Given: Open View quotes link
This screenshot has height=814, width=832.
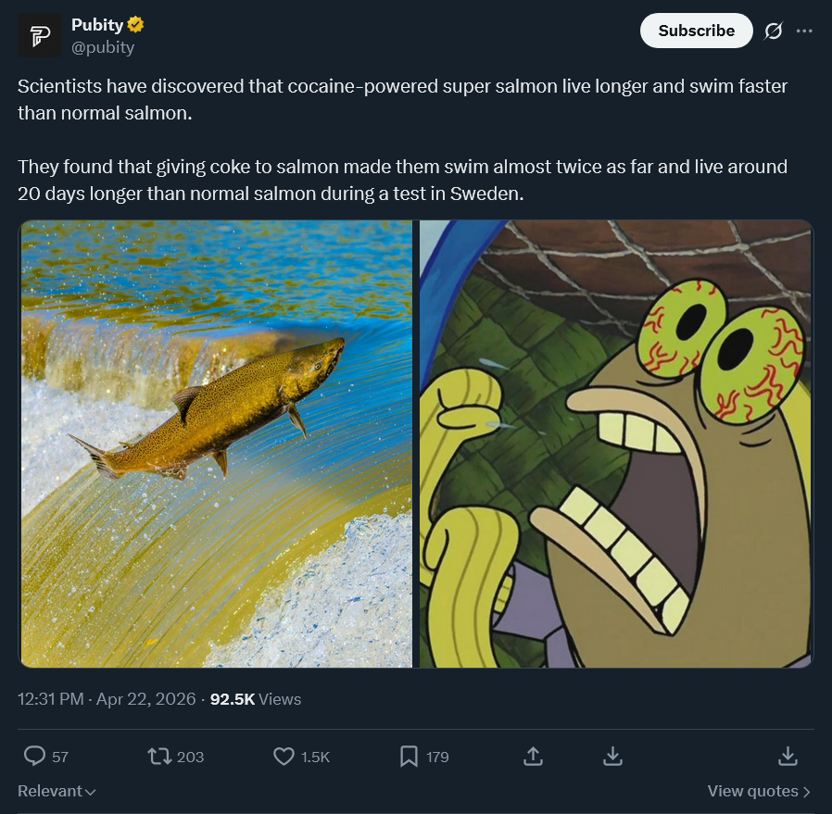Looking at the screenshot, I should (759, 791).
